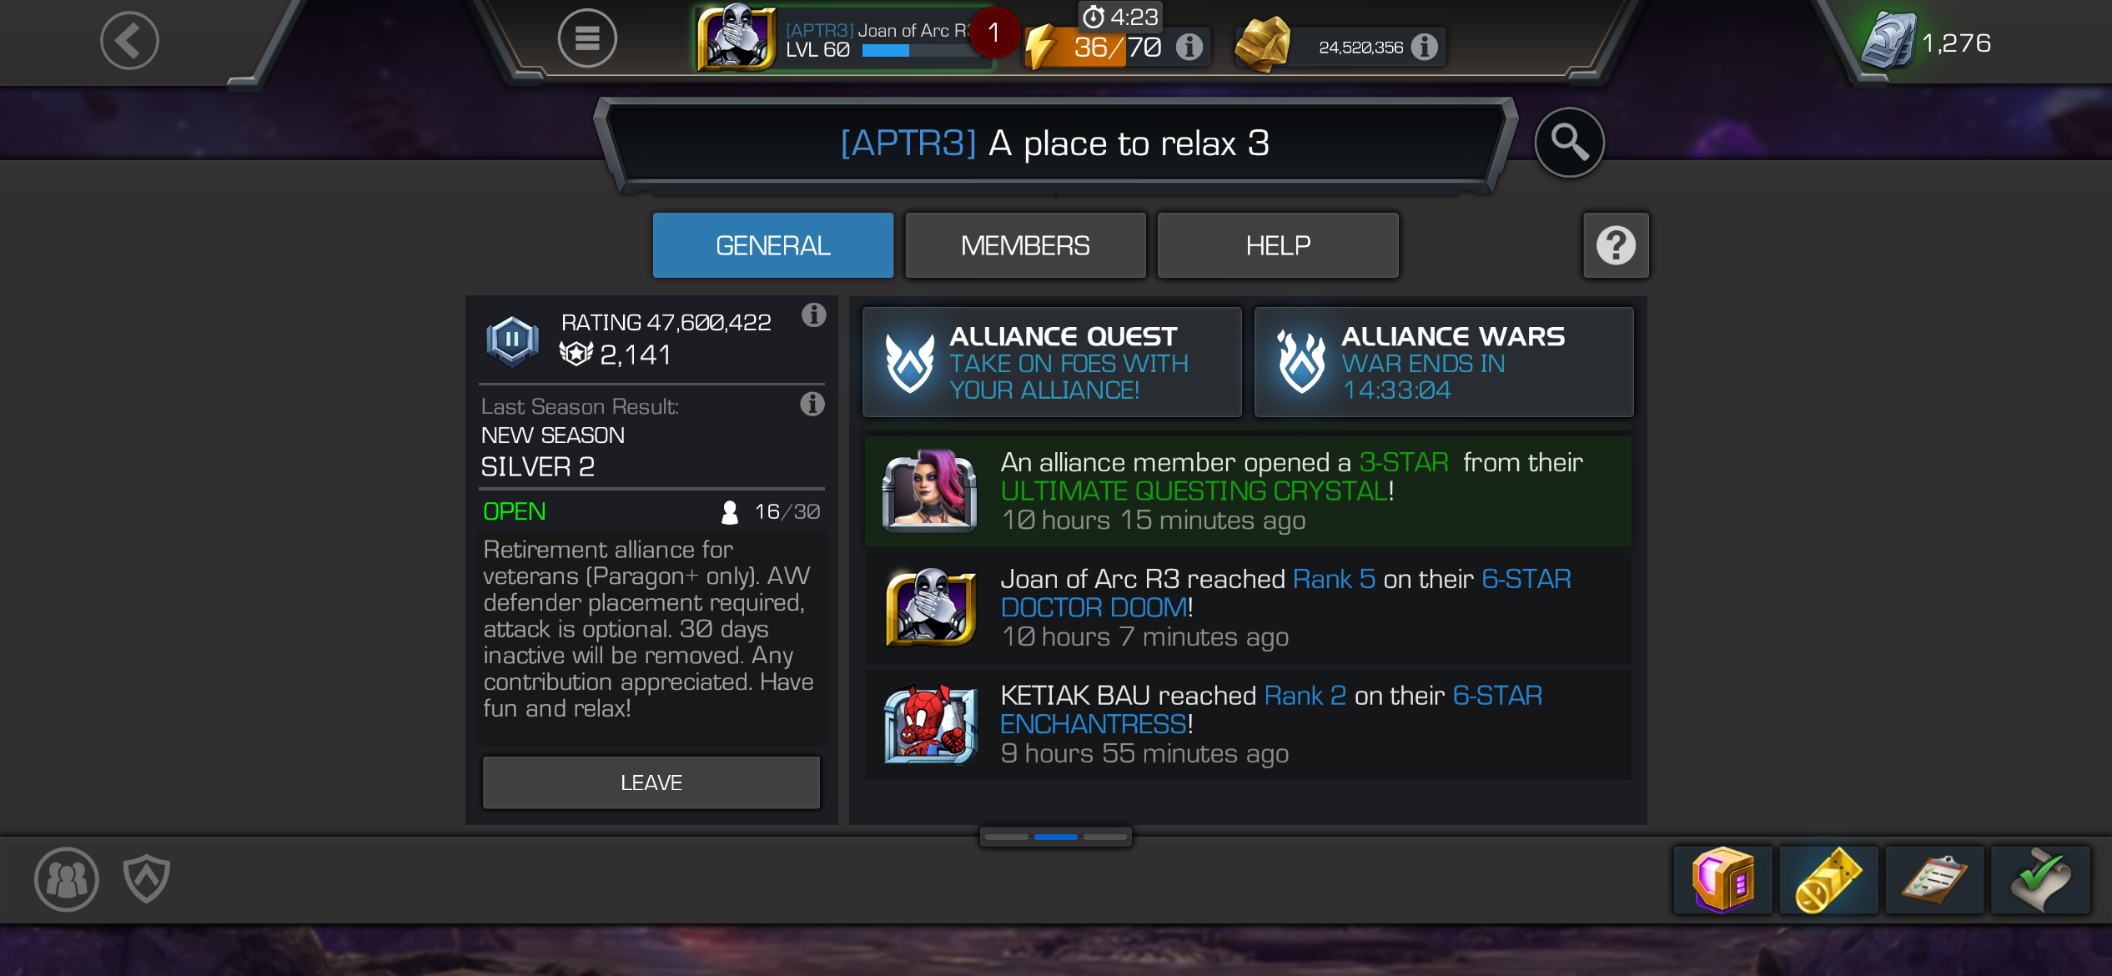Open the friends group icon
2112x976 pixels.
point(67,879)
